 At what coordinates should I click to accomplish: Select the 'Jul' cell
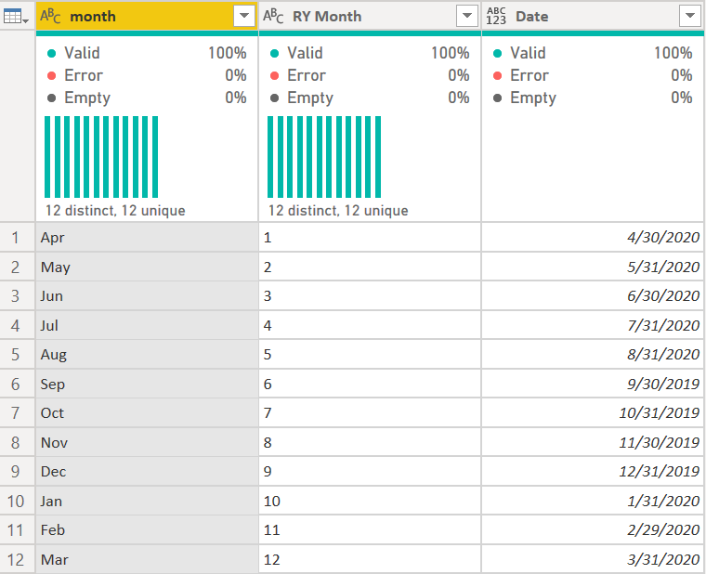[147, 325]
